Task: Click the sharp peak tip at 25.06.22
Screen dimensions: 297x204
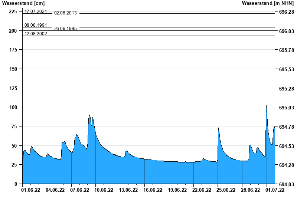Action: pos(218,128)
